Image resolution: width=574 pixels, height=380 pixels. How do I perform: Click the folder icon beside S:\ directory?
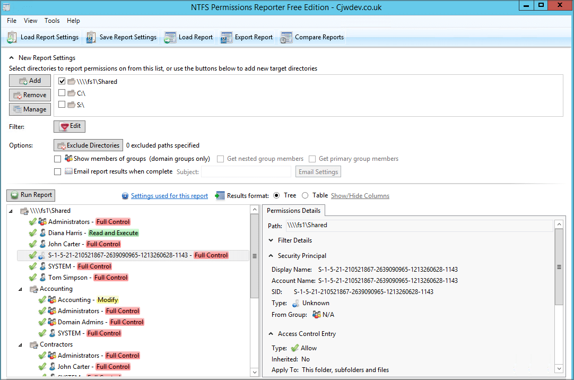pyautogui.click(x=72, y=105)
